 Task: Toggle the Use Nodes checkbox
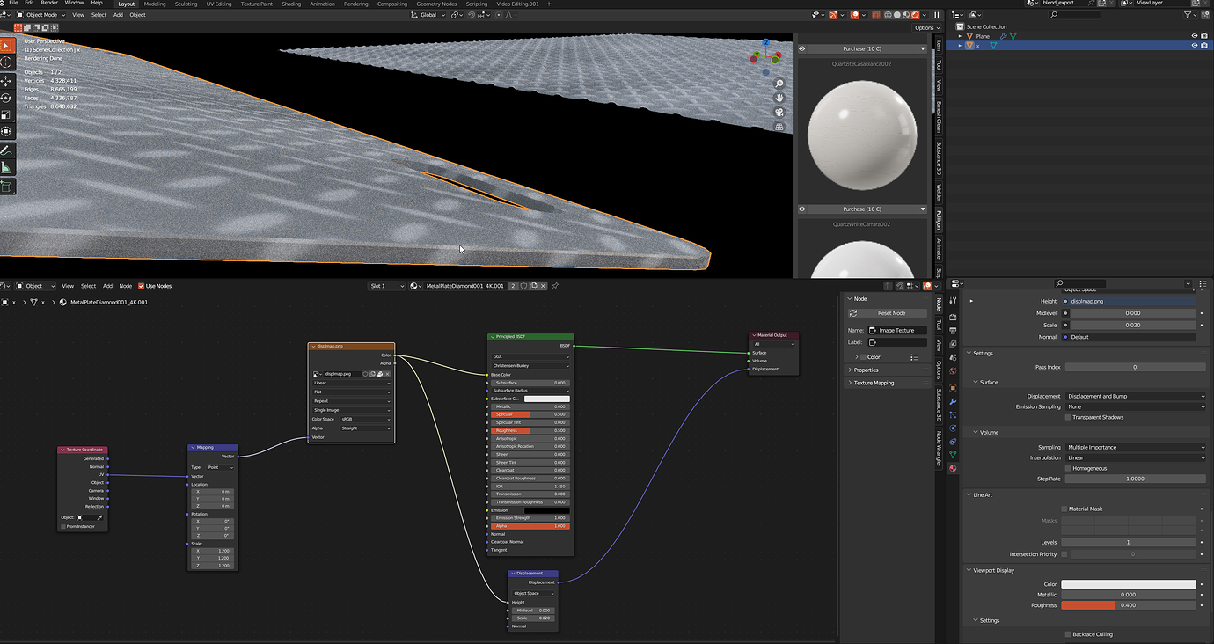pyautogui.click(x=141, y=286)
